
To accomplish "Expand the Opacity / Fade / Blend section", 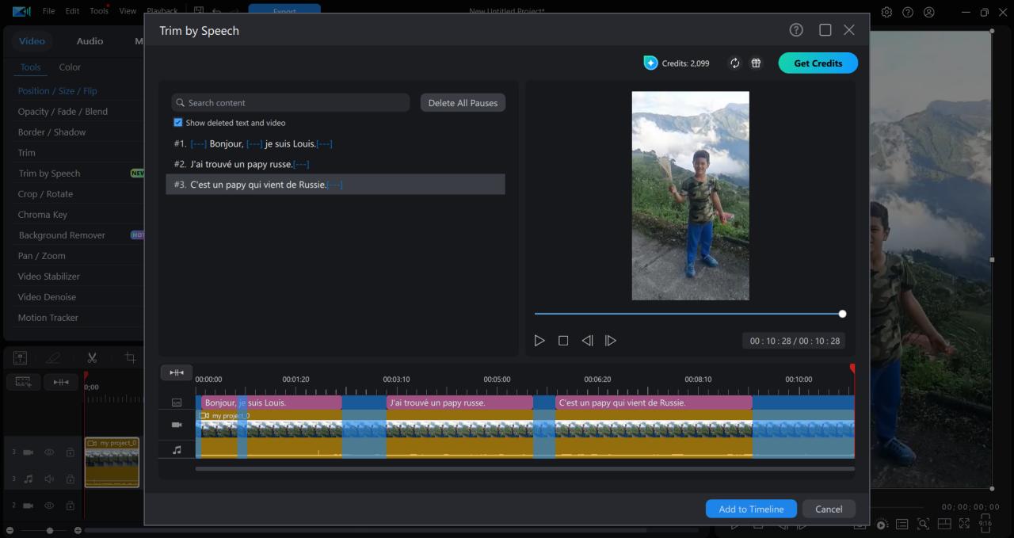I will [63, 112].
